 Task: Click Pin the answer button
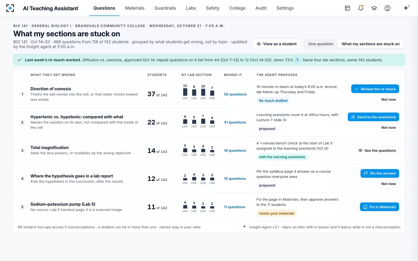click(x=380, y=173)
